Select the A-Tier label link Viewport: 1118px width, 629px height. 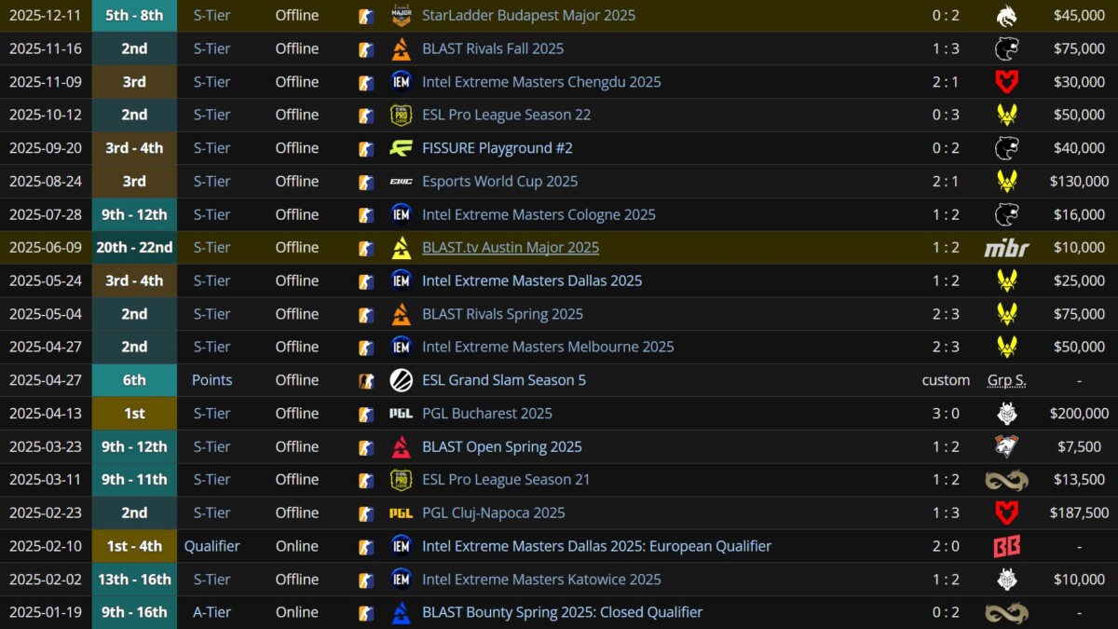211,612
